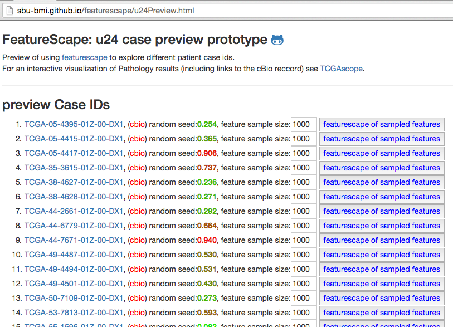Click featurescape of sampled features for TCGA-38-4628
Screen dimensions: 453x327
(381, 197)
